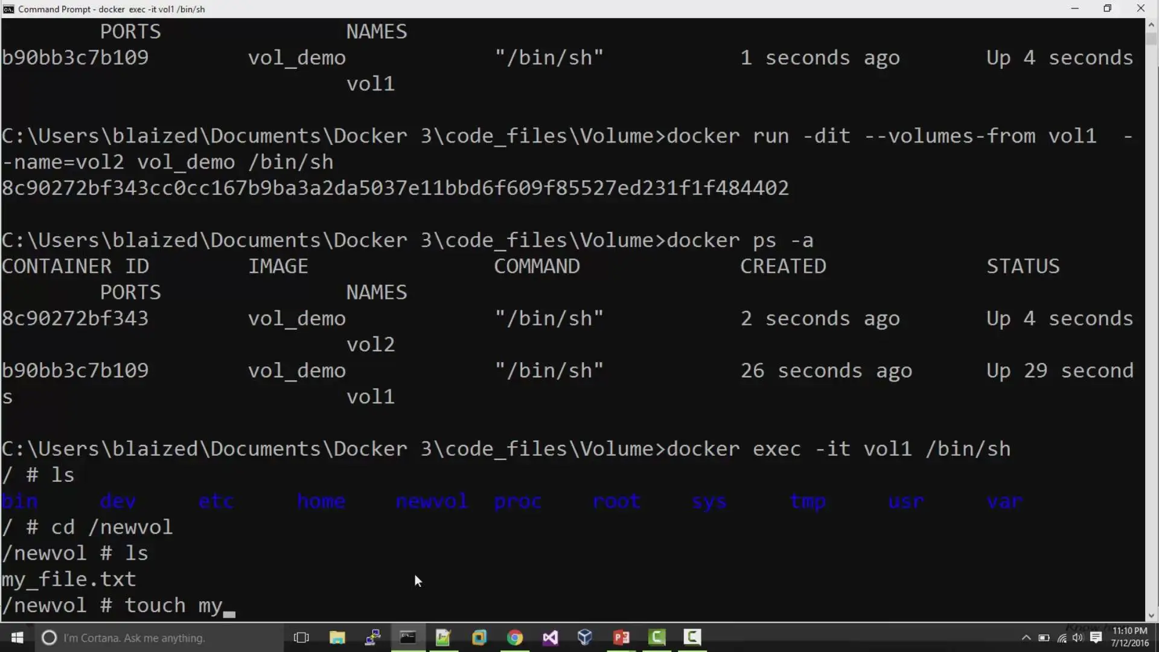The height and width of the screenshot is (652, 1159).
Task: Click the IMAGE column header
Action: (278, 266)
